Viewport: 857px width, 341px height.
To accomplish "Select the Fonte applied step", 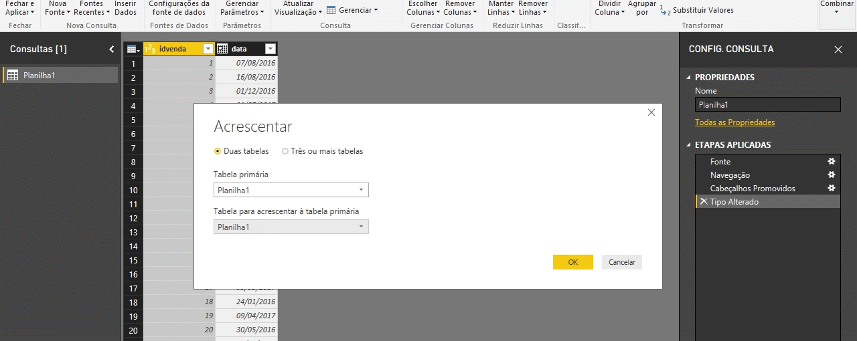I will tap(768, 162).
